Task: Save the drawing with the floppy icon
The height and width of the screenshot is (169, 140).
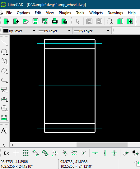Action: point(35,21)
